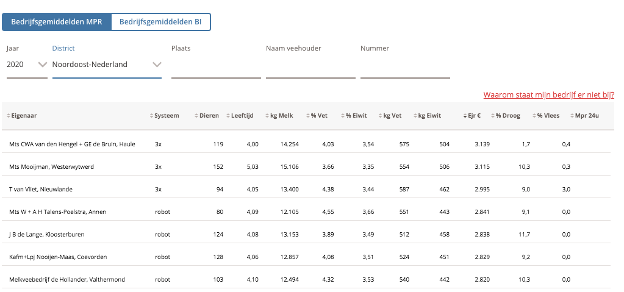Sort by Systeem column sort arrows
The height and width of the screenshot is (292, 624).
(151, 116)
